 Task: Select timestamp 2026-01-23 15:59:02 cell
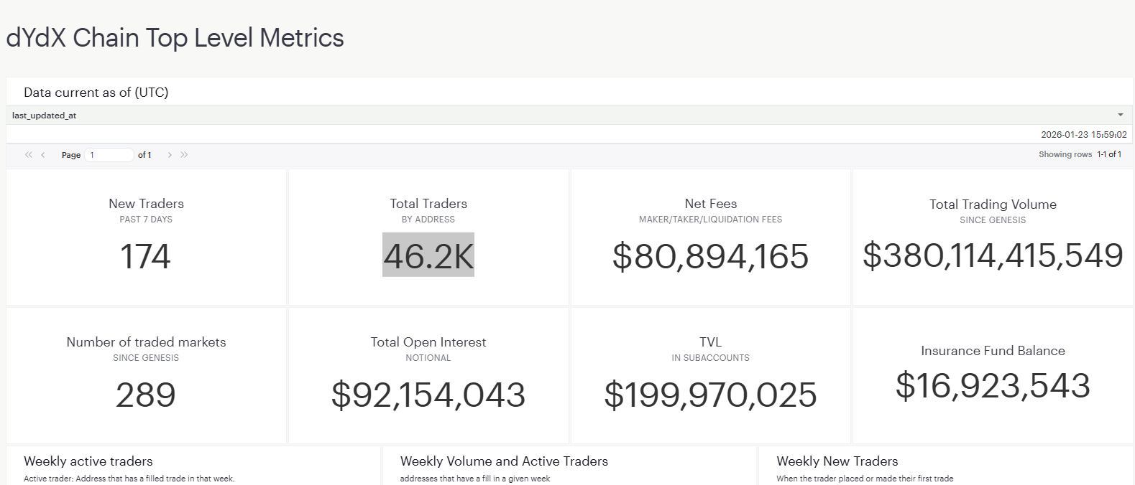(x=1084, y=134)
